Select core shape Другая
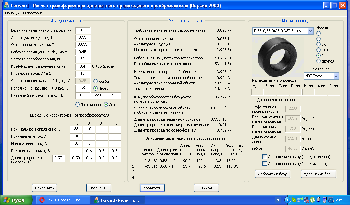 pyautogui.click(x=318, y=61)
